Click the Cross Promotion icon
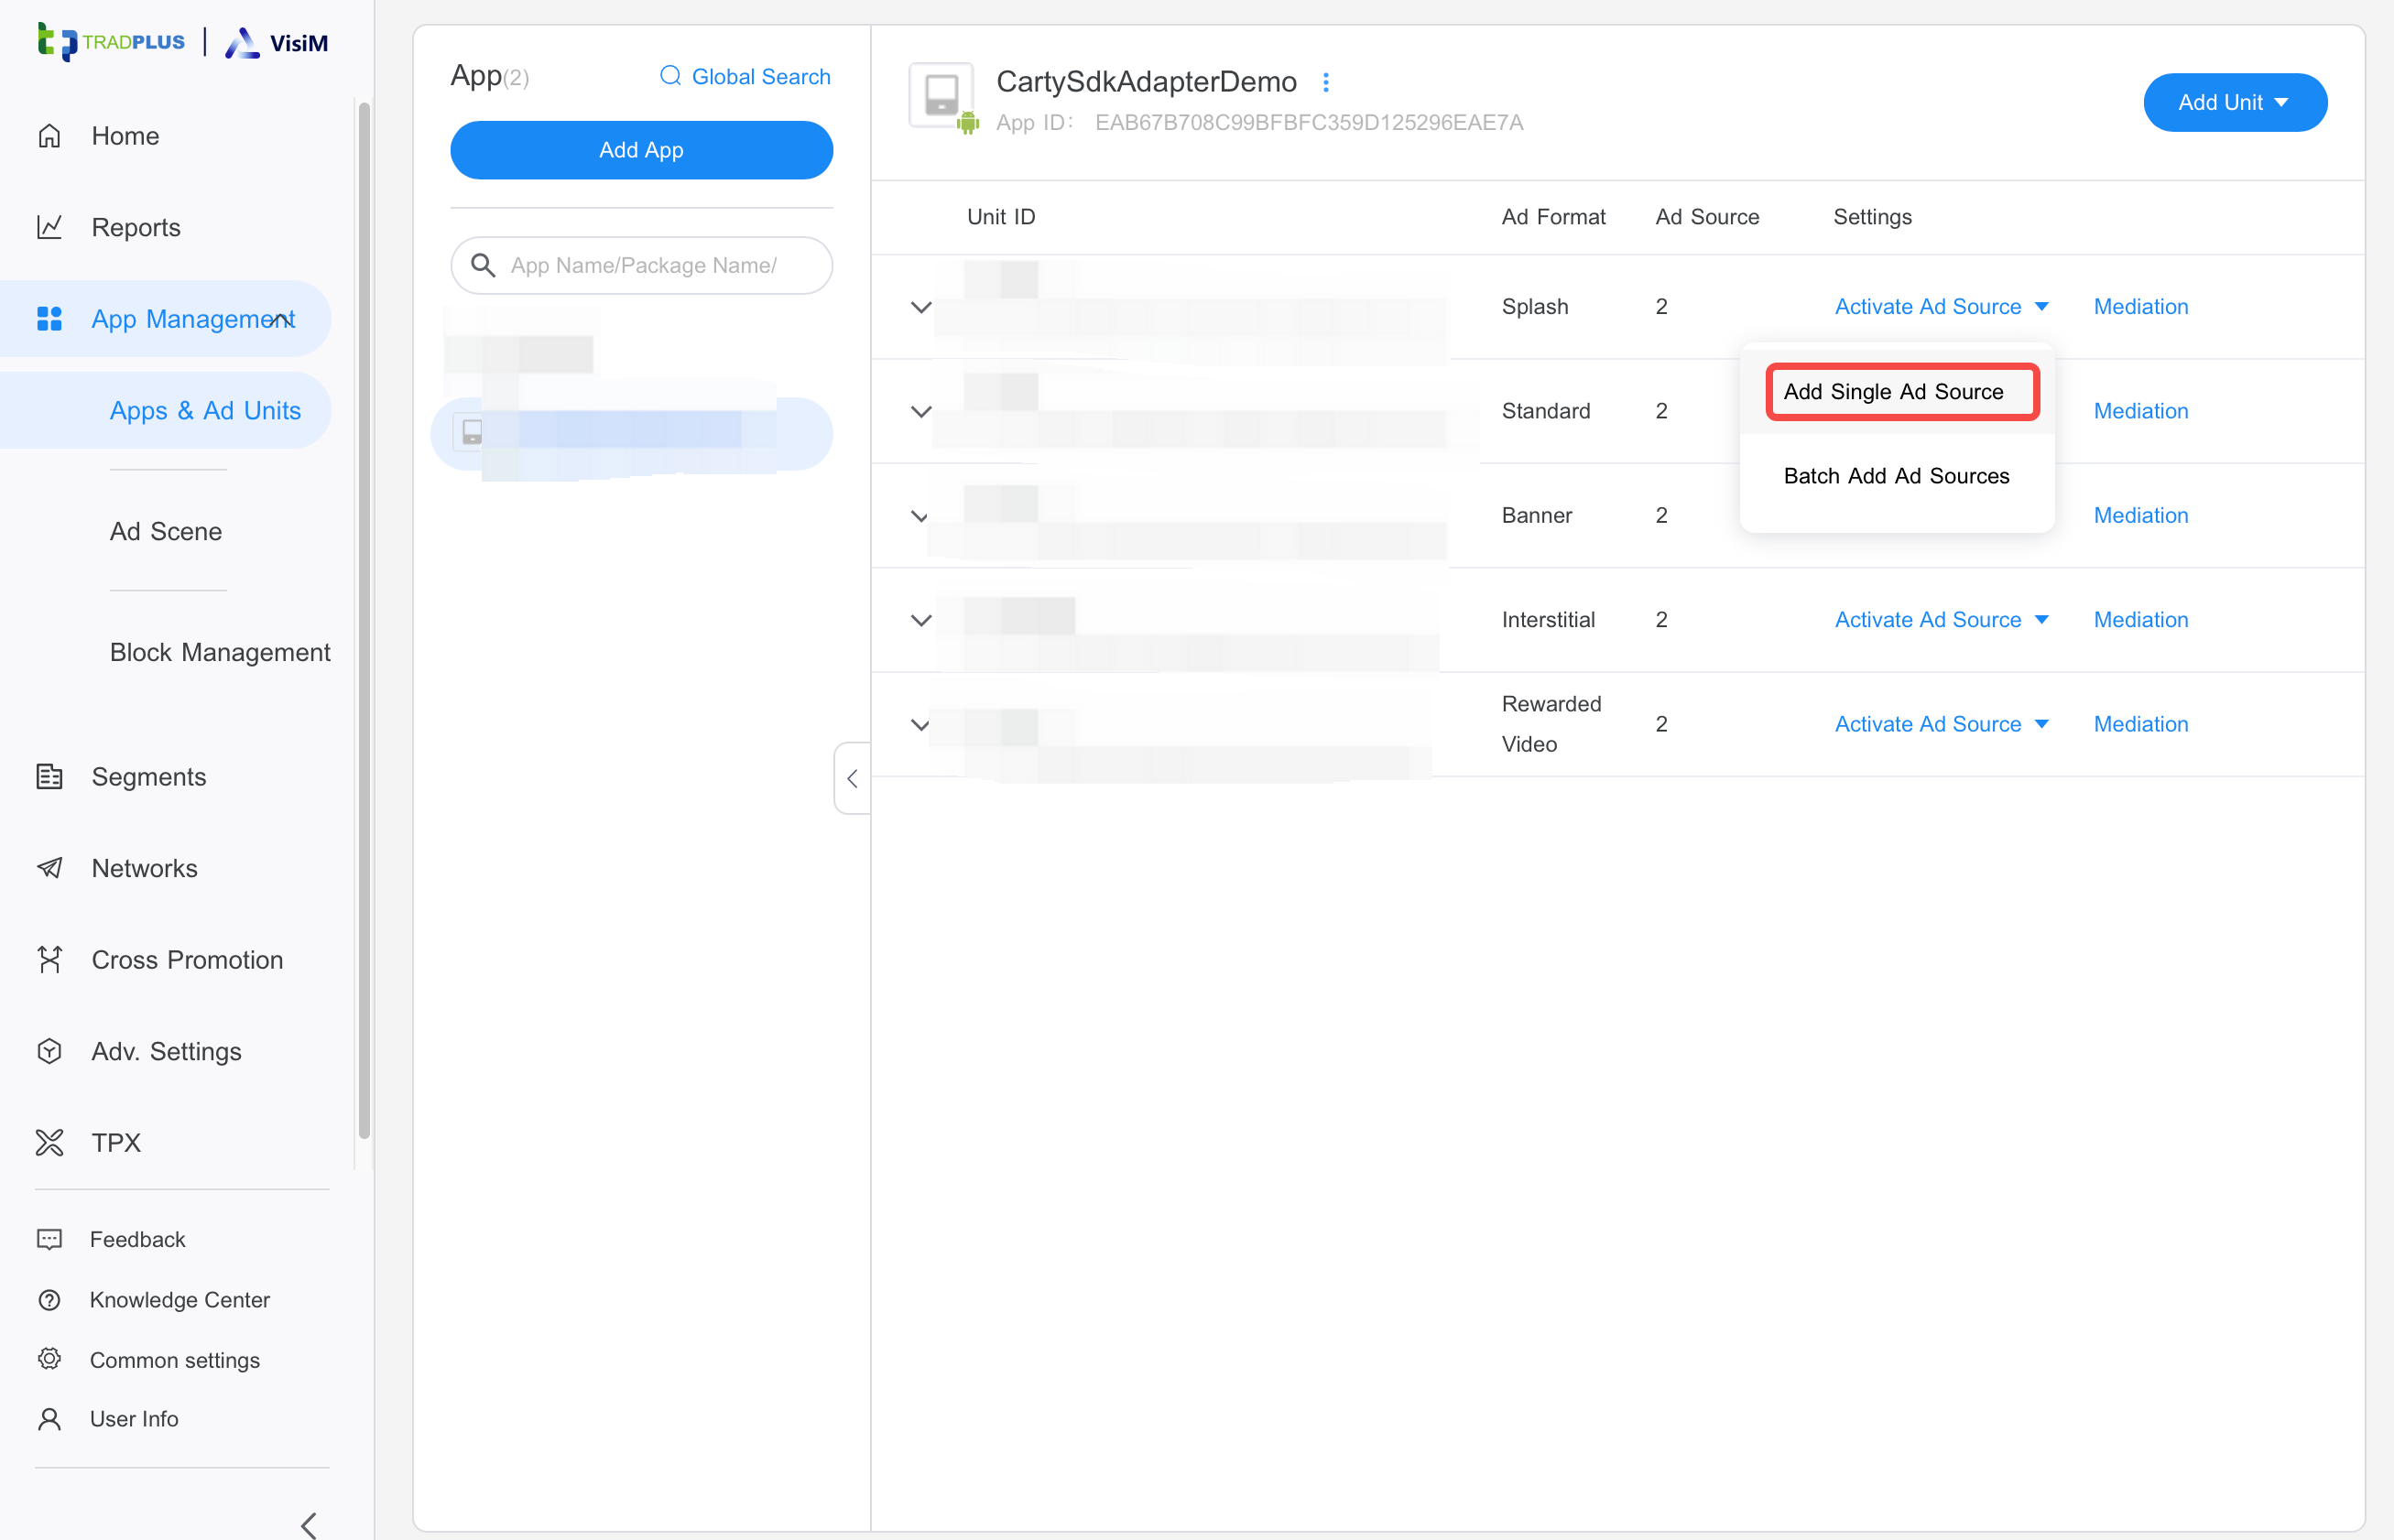 pos(49,960)
